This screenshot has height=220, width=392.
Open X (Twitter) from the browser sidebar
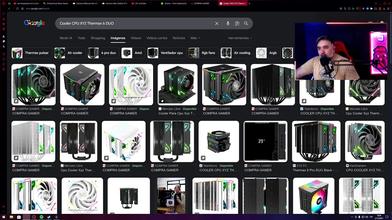pos(4,46)
